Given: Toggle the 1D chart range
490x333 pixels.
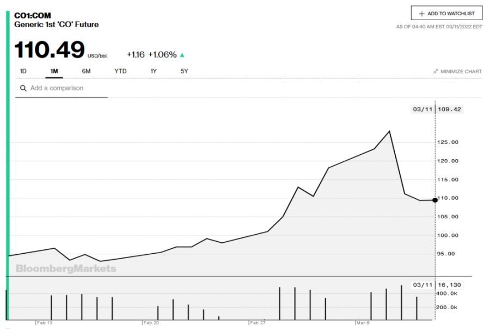Looking at the screenshot, I should (23, 71).
